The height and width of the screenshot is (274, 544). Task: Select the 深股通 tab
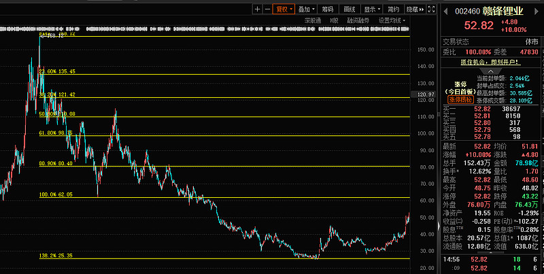pos(312,21)
